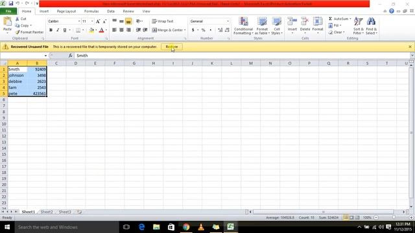Apply fill color with paint bucket

(91, 30)
